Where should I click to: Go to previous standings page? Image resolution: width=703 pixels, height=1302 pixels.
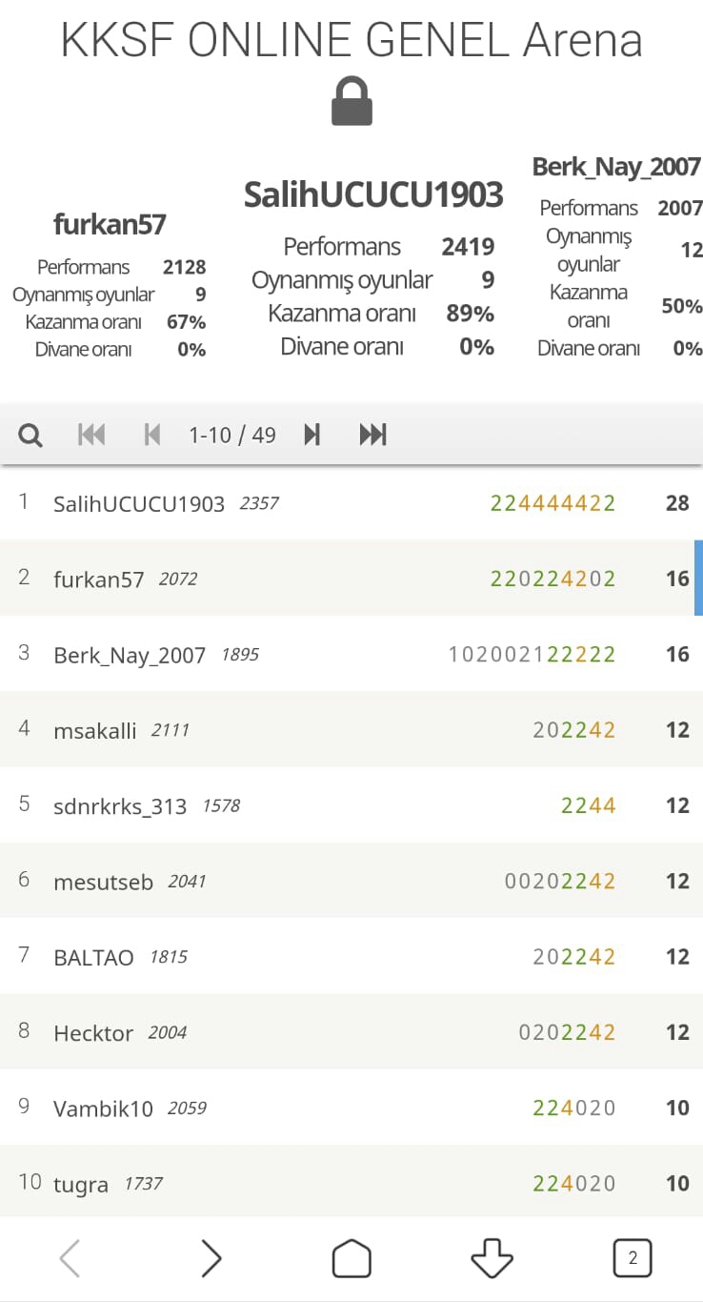pos(151,436)
